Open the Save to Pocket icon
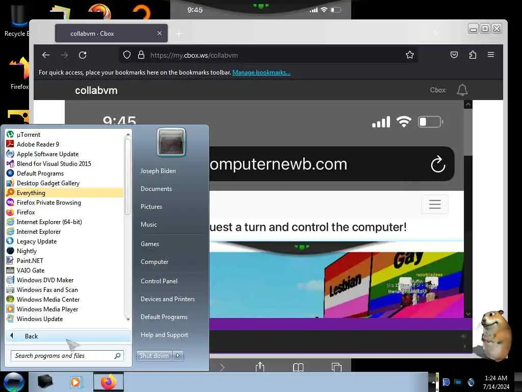Viewport: 522px width, 392px height. coord(454,55)
